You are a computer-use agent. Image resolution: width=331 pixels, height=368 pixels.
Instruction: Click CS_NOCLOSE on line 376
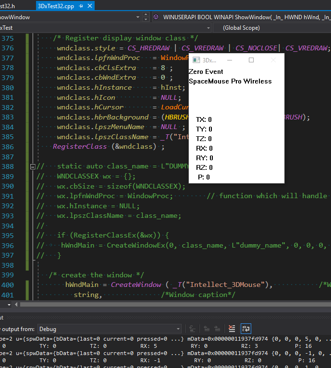point(256,48)
